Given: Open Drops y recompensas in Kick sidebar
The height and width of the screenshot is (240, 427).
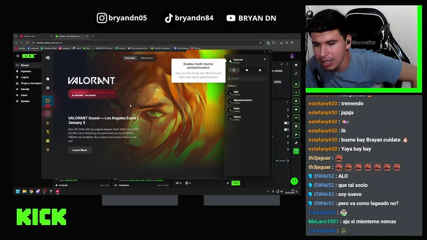Looking at the screenshot, I should pos(28,83).
